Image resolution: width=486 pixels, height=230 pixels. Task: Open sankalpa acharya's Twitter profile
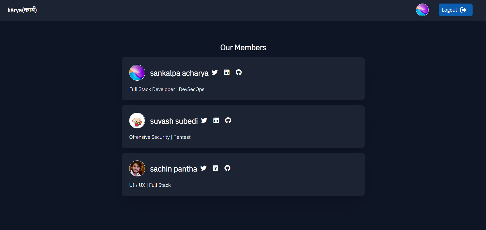[214, 72]
